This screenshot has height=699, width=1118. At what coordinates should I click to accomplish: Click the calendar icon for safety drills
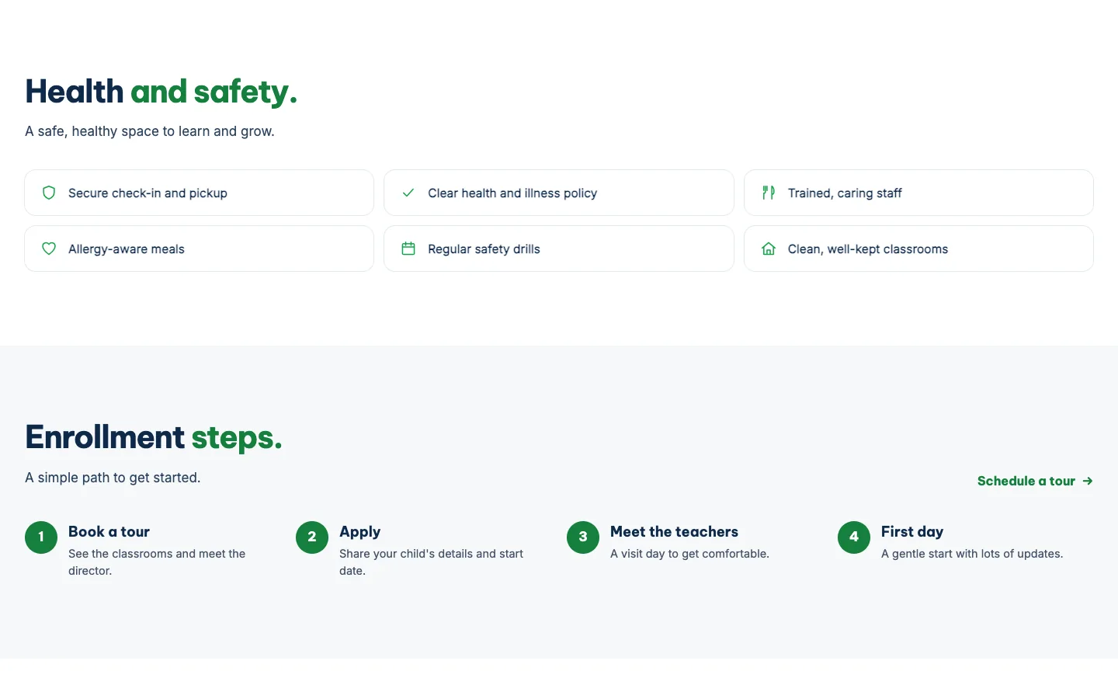[408, 249]
